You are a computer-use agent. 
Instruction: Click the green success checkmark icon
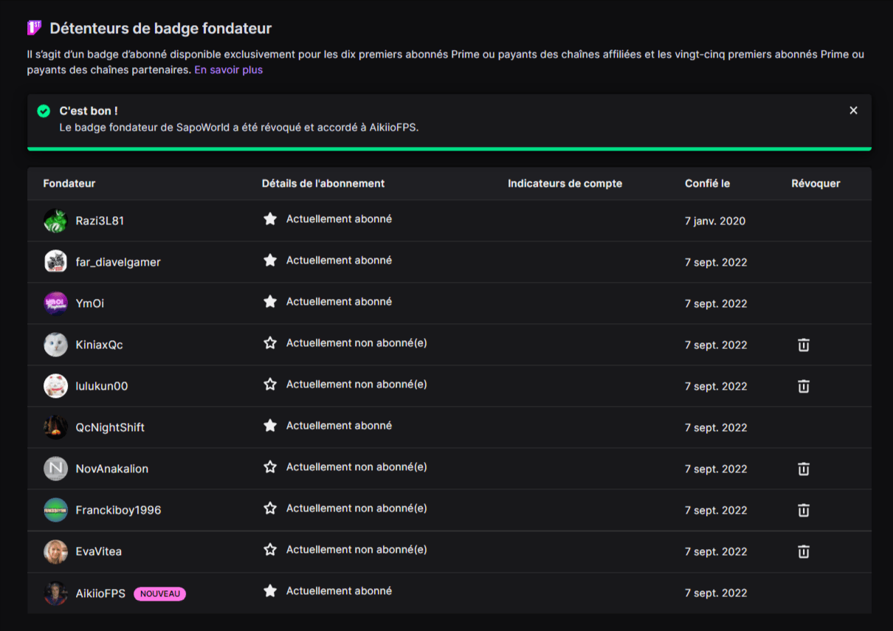pos(44,111)
